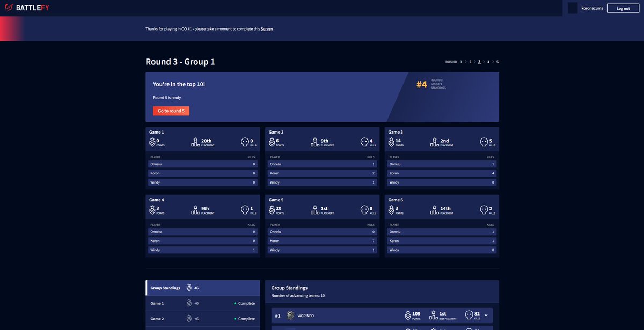Viewport: 644px width, 330px height.
Task: Select Onnelu row in Game 1
Action: click(203, 164)
